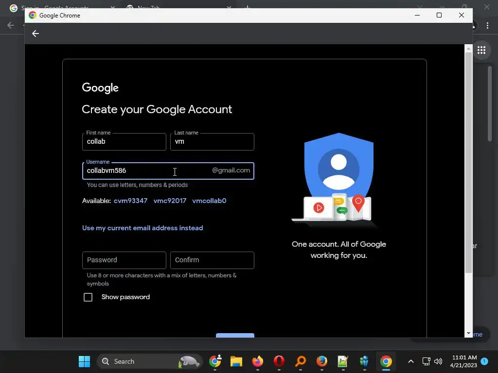Select suggested username vmc92017
This screenshot has width=498, height=373.
pyautogui.click(x=170, y=201)
